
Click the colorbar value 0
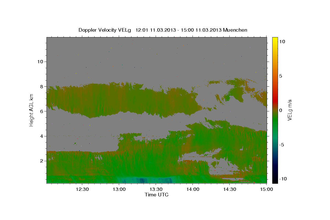click(x=281, y=110)
